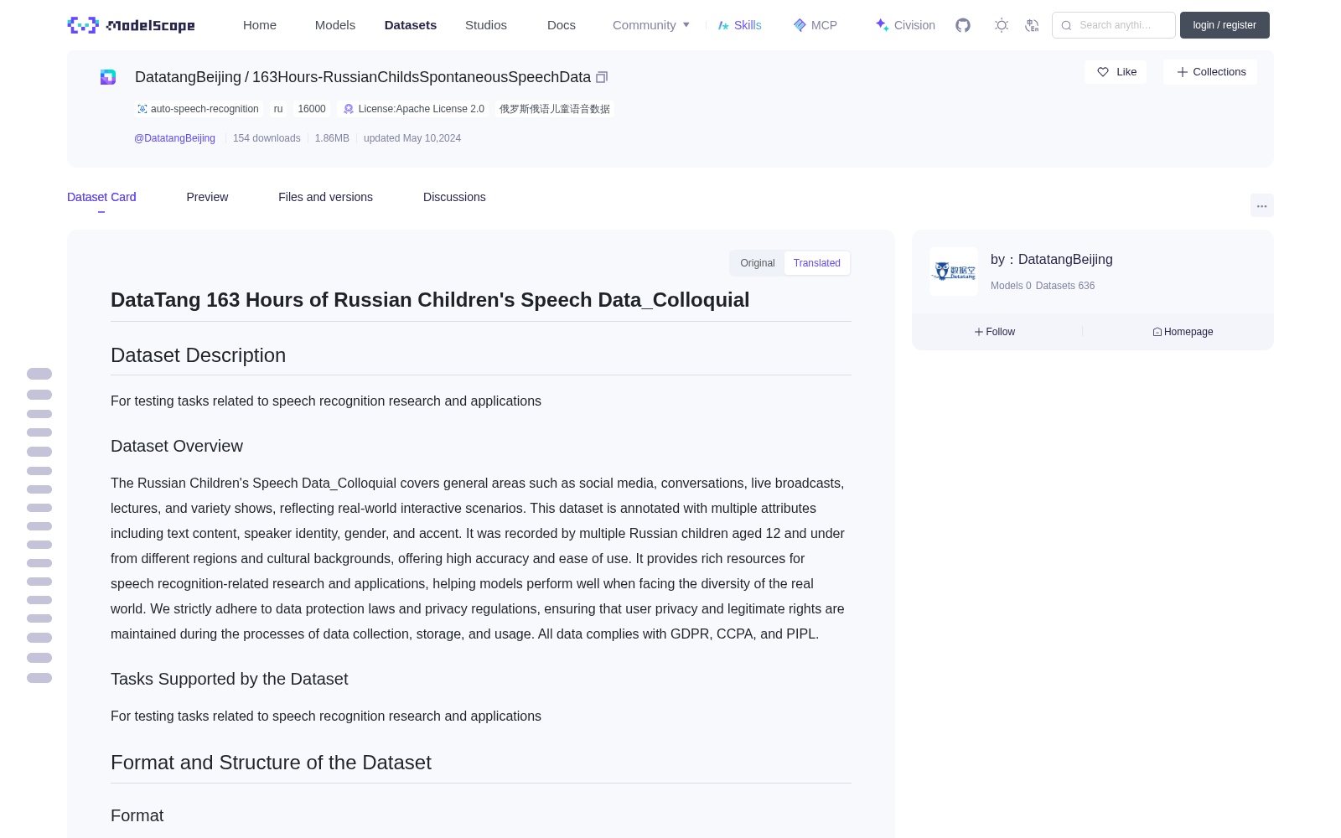This screenshot has height=838, width=1341.
Task: Click 'Format and Structure of the Dataset' heading
Action: pos(271,763)
